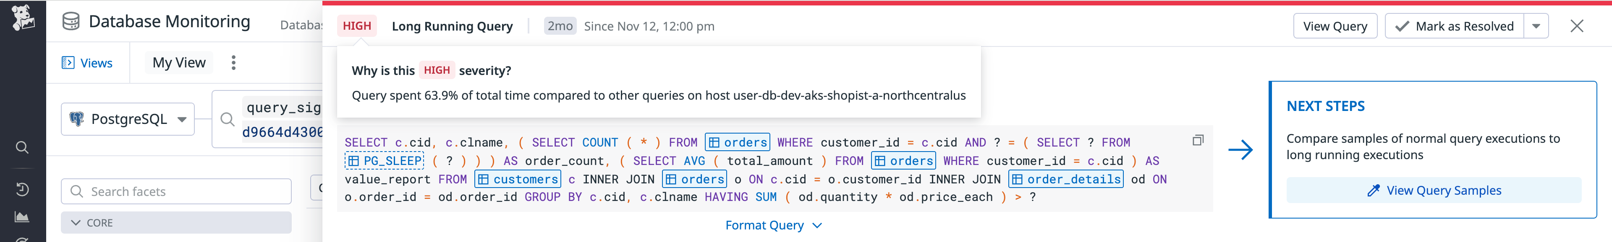Click the order_details table link in query
Screen dimensions: 1612x242
[x=1066, y=180]
